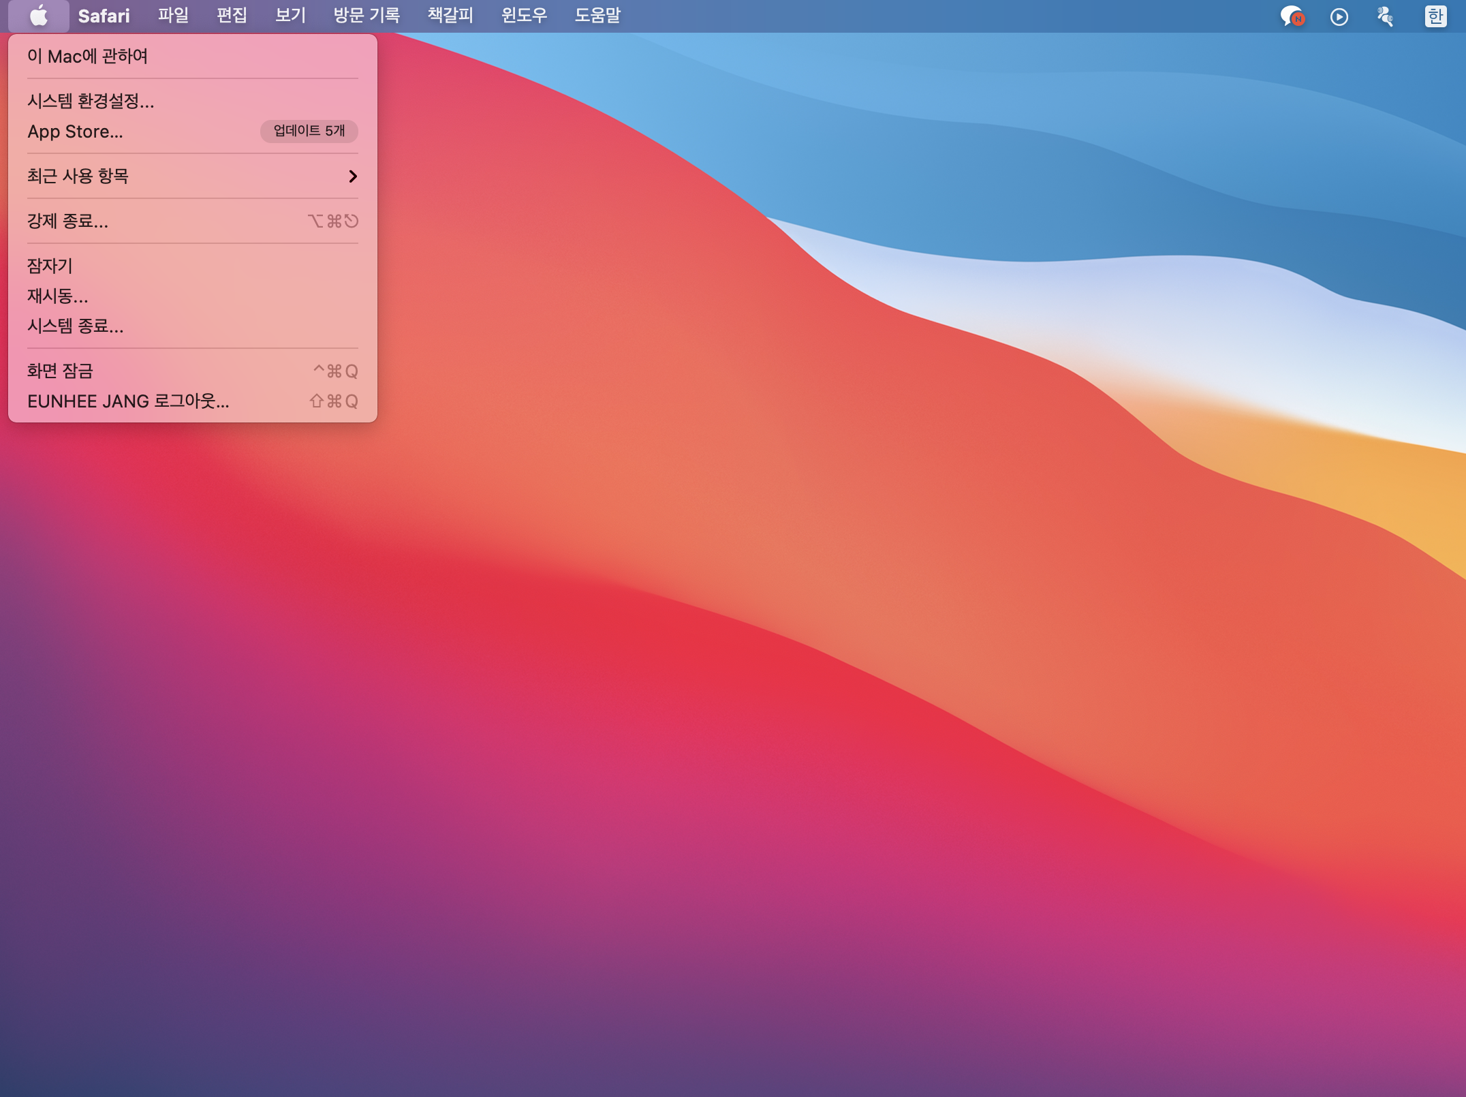Click the circled play icon in menu bar
1466x1097 pixels.
point(1339,16)
